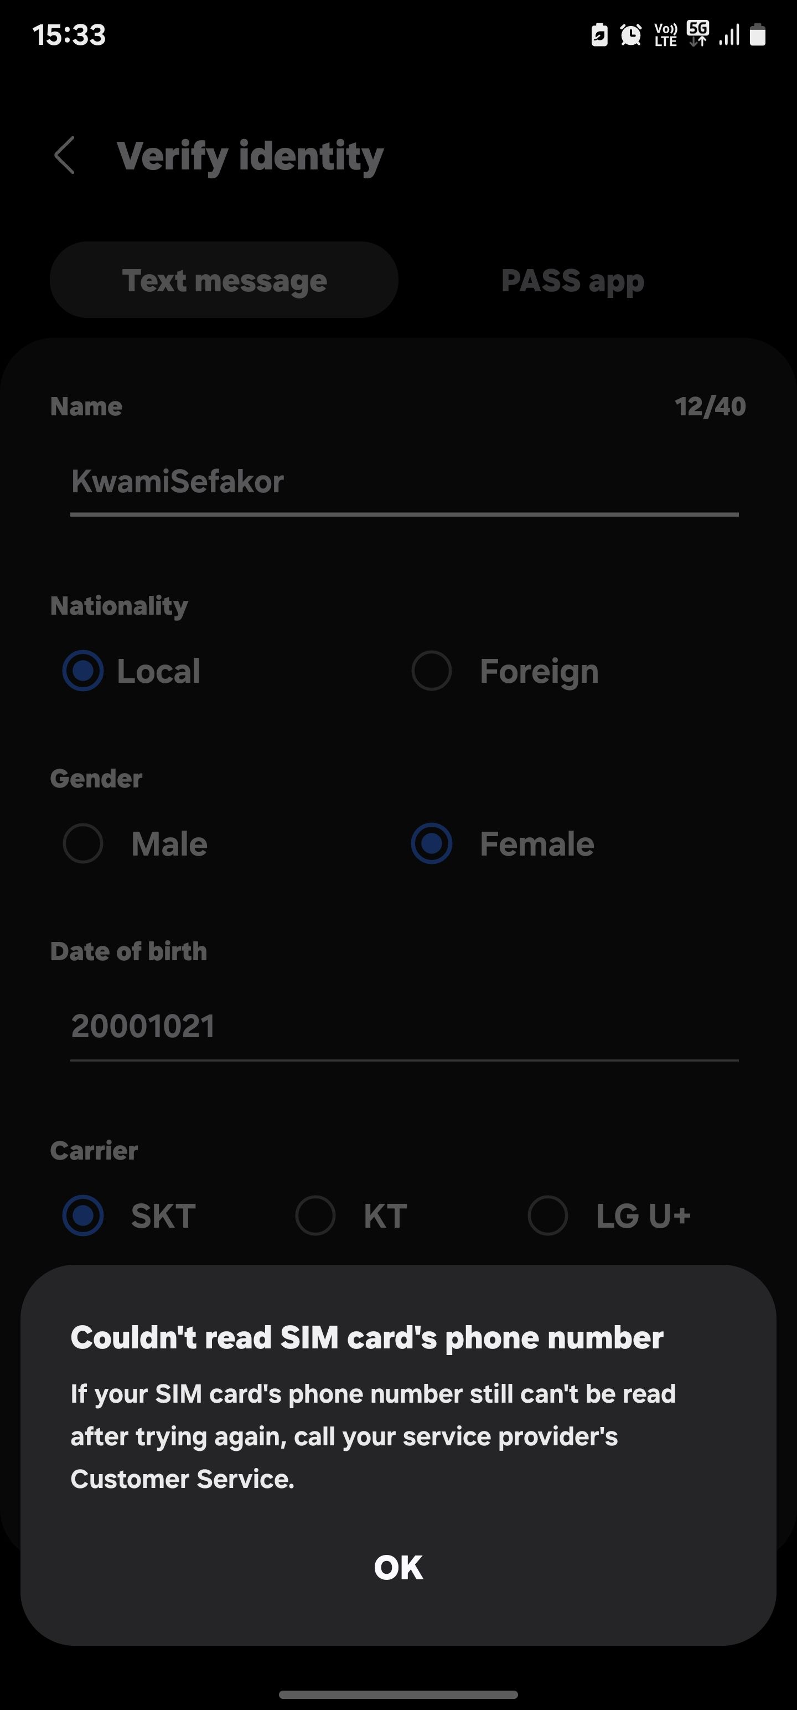Tap the 5G network indicator icon

click(x=697, y=33)
